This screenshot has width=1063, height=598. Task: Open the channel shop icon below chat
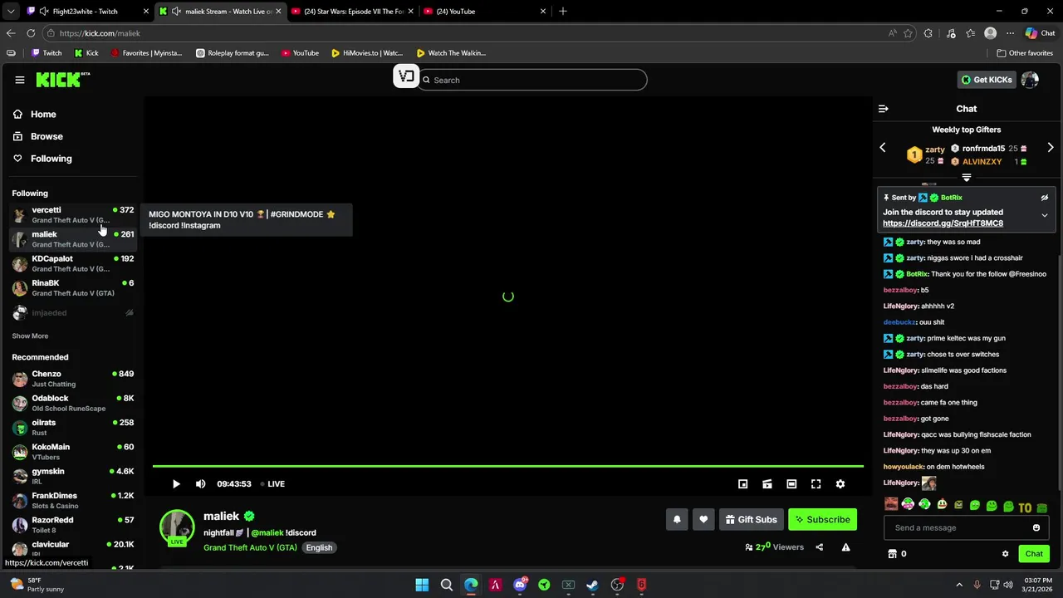coord(893,554)
